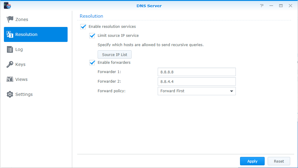Click the Forwarder 1 label
Screen dimensions: 298x168
(x=109, y=72)
